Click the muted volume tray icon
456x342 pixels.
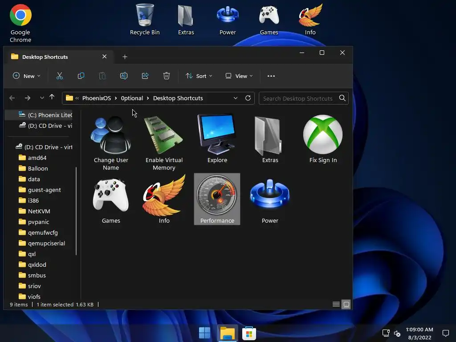click(397, 333)
